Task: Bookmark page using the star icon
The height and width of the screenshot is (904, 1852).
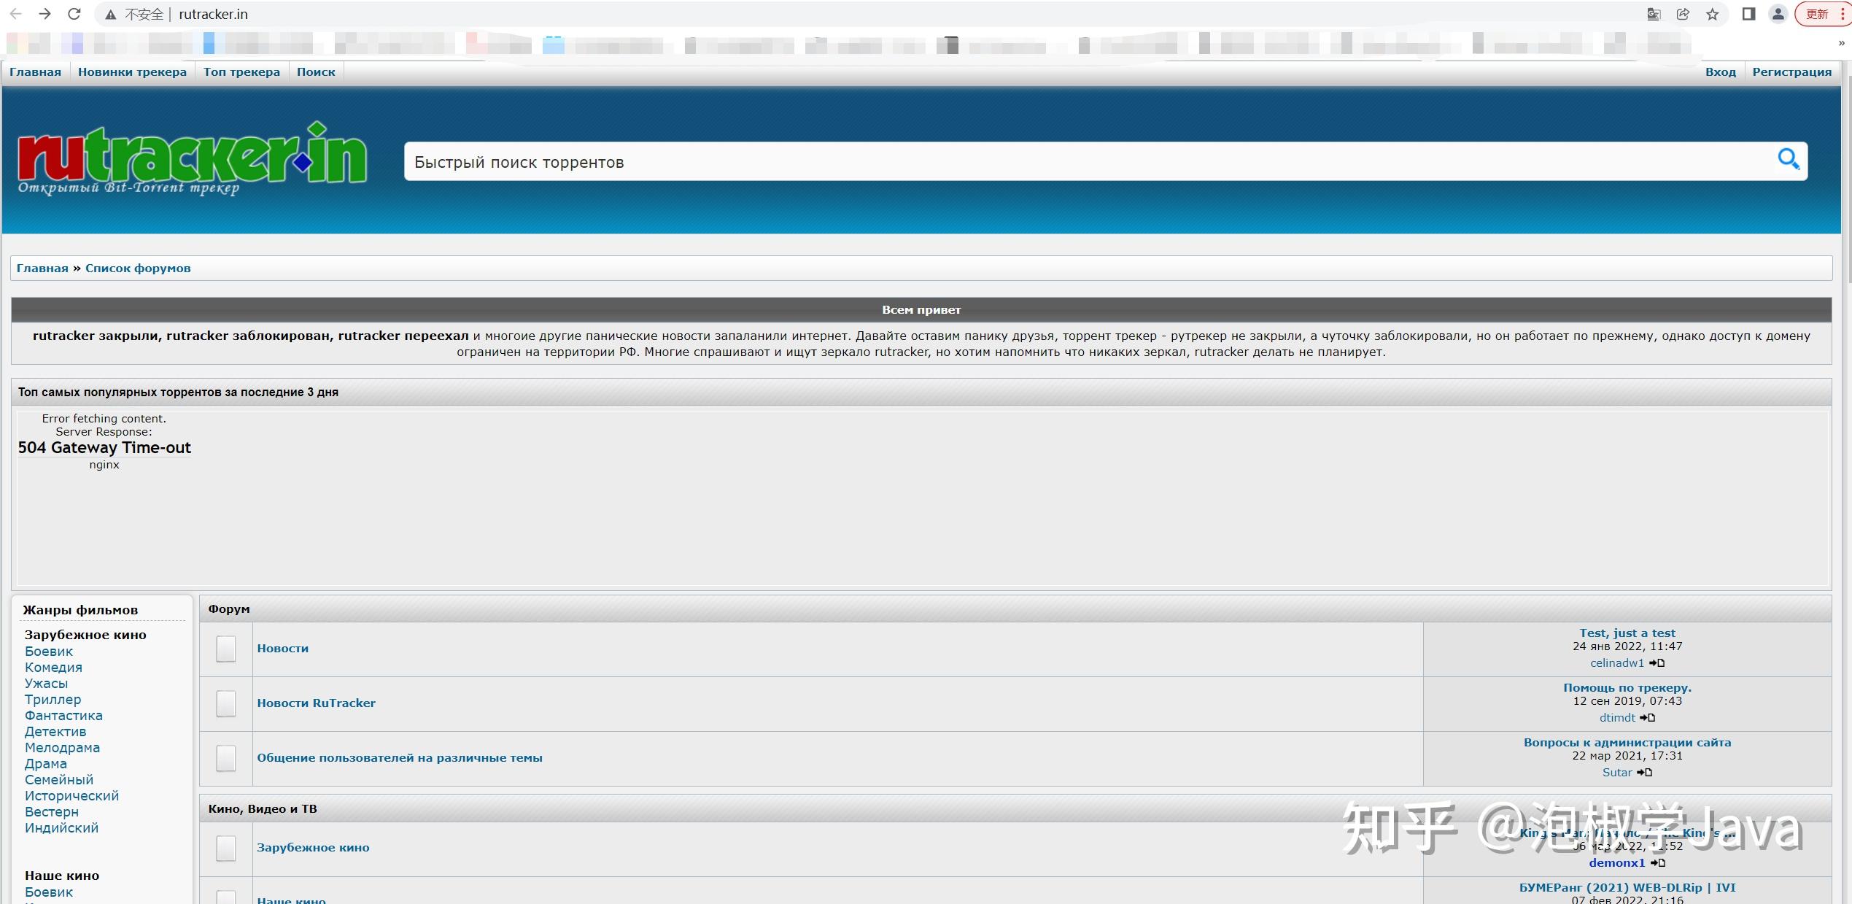Action: coord(1712,14)
